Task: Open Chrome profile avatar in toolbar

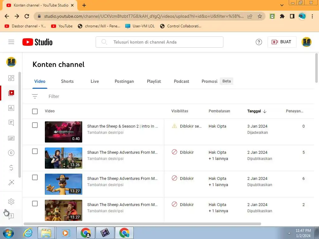Action: 302,16
